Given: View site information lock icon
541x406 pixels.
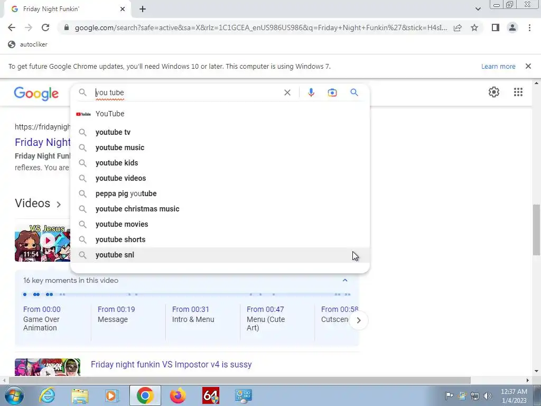Looking at the screenshot, I should pos(67,27).
